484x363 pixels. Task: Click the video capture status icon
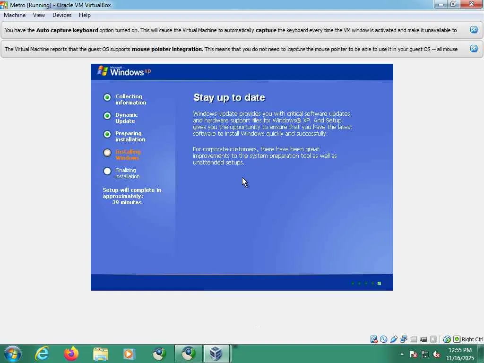click(423, 339)
